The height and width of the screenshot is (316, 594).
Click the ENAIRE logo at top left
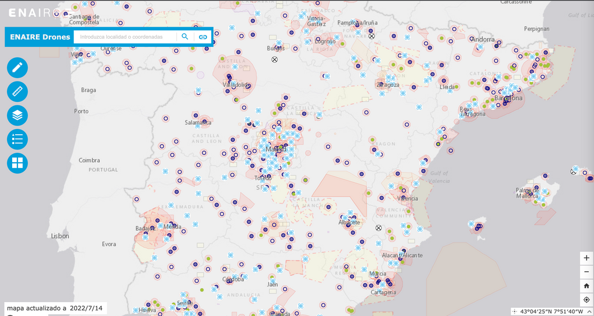(x=34, y=13)
